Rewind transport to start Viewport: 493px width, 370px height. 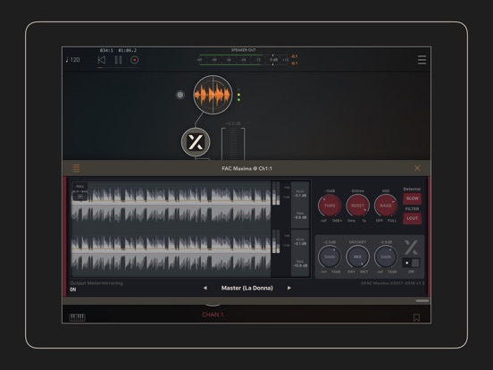102,60
